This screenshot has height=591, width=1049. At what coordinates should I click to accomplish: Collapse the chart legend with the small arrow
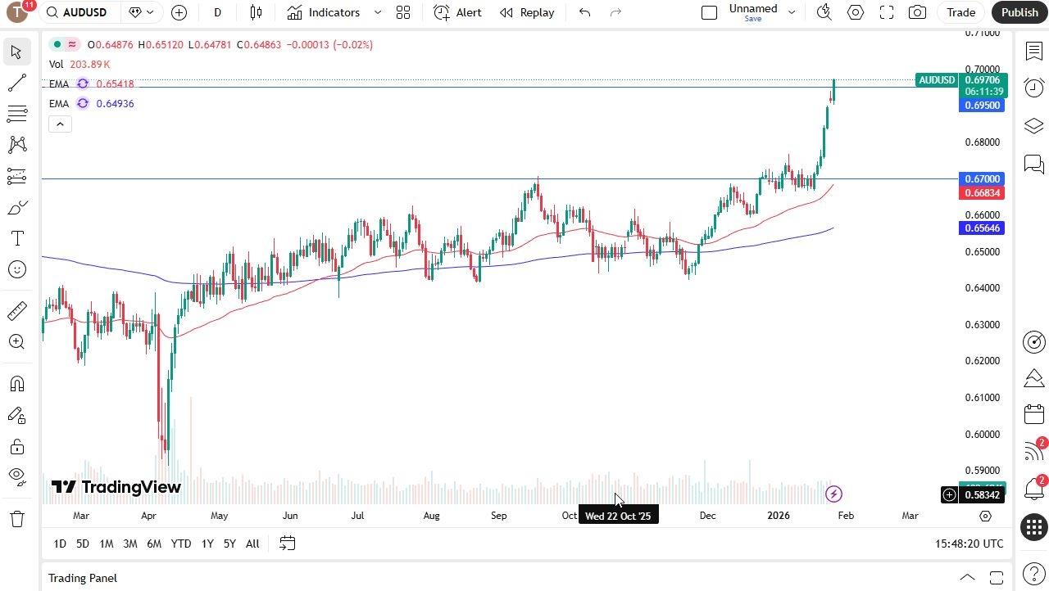[x=60, y=124]
